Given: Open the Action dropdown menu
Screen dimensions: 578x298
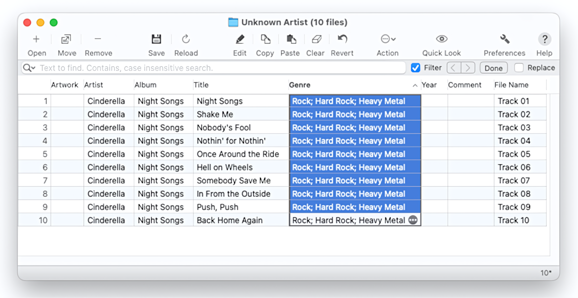Looking at the screenshot, I should pyautogui.click(x=388, y=39).
